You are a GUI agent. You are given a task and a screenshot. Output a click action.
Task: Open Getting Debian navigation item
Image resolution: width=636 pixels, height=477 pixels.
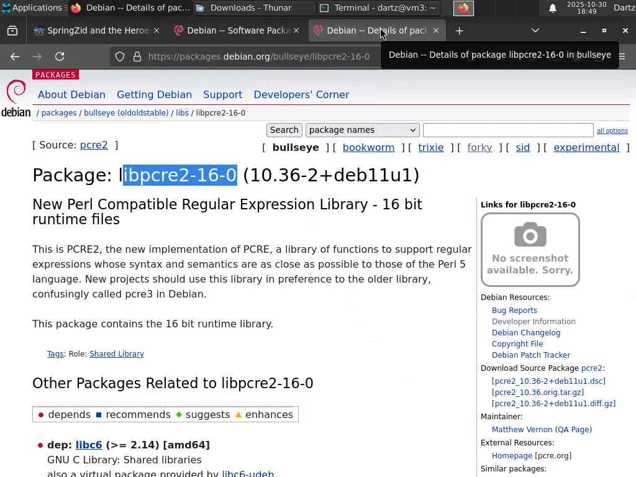154,94
